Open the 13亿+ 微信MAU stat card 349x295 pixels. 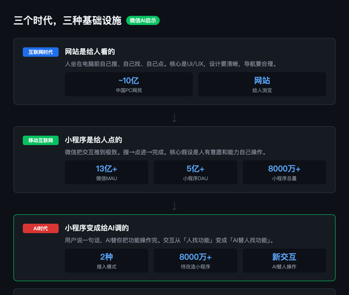pos(107,172)
